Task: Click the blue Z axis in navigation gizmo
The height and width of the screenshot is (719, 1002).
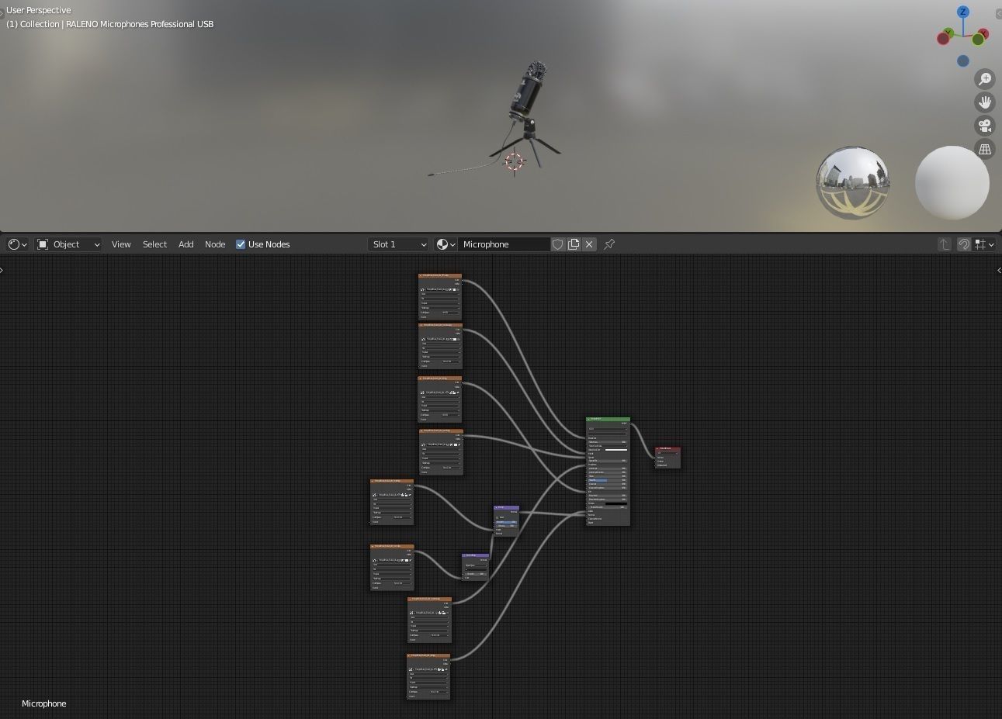Action: 963,12
